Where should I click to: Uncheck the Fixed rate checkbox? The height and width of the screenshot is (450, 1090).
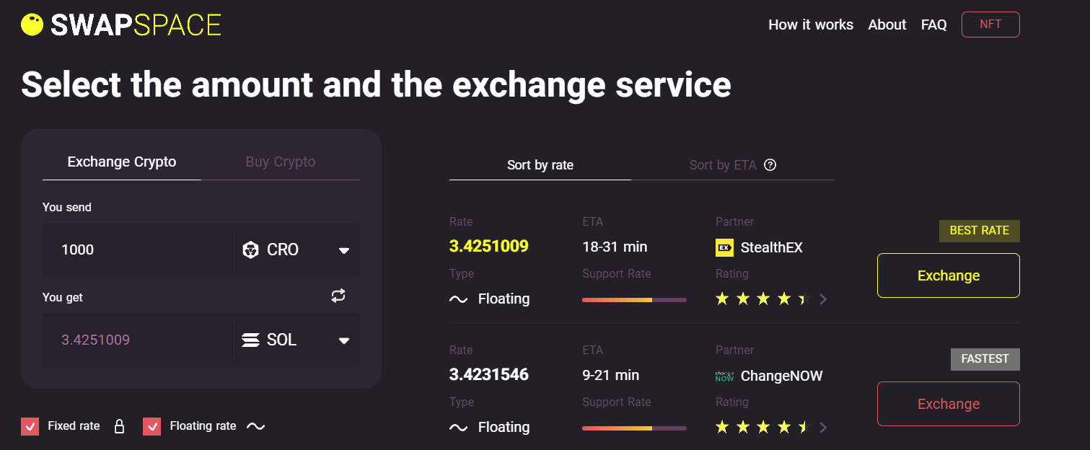(30, 426)
